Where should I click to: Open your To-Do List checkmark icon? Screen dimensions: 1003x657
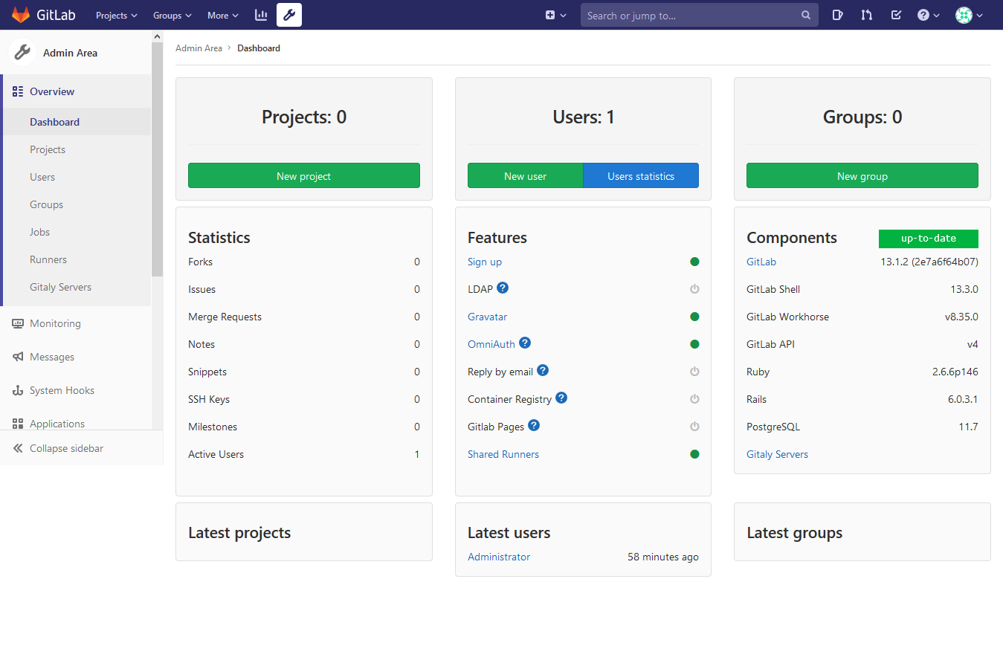pos(895,14)
